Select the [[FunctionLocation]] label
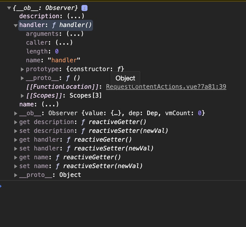246x227 pixels. 62,87
